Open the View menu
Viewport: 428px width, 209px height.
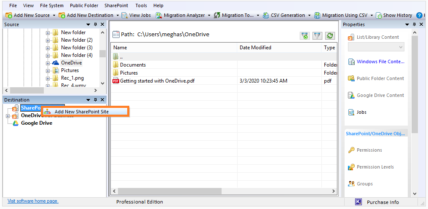point(28,5)
